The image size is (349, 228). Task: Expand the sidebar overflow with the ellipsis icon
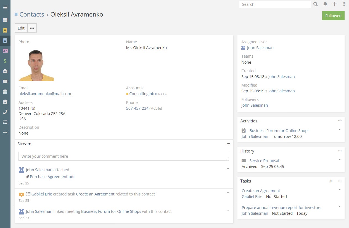click(x=5, y=132)
